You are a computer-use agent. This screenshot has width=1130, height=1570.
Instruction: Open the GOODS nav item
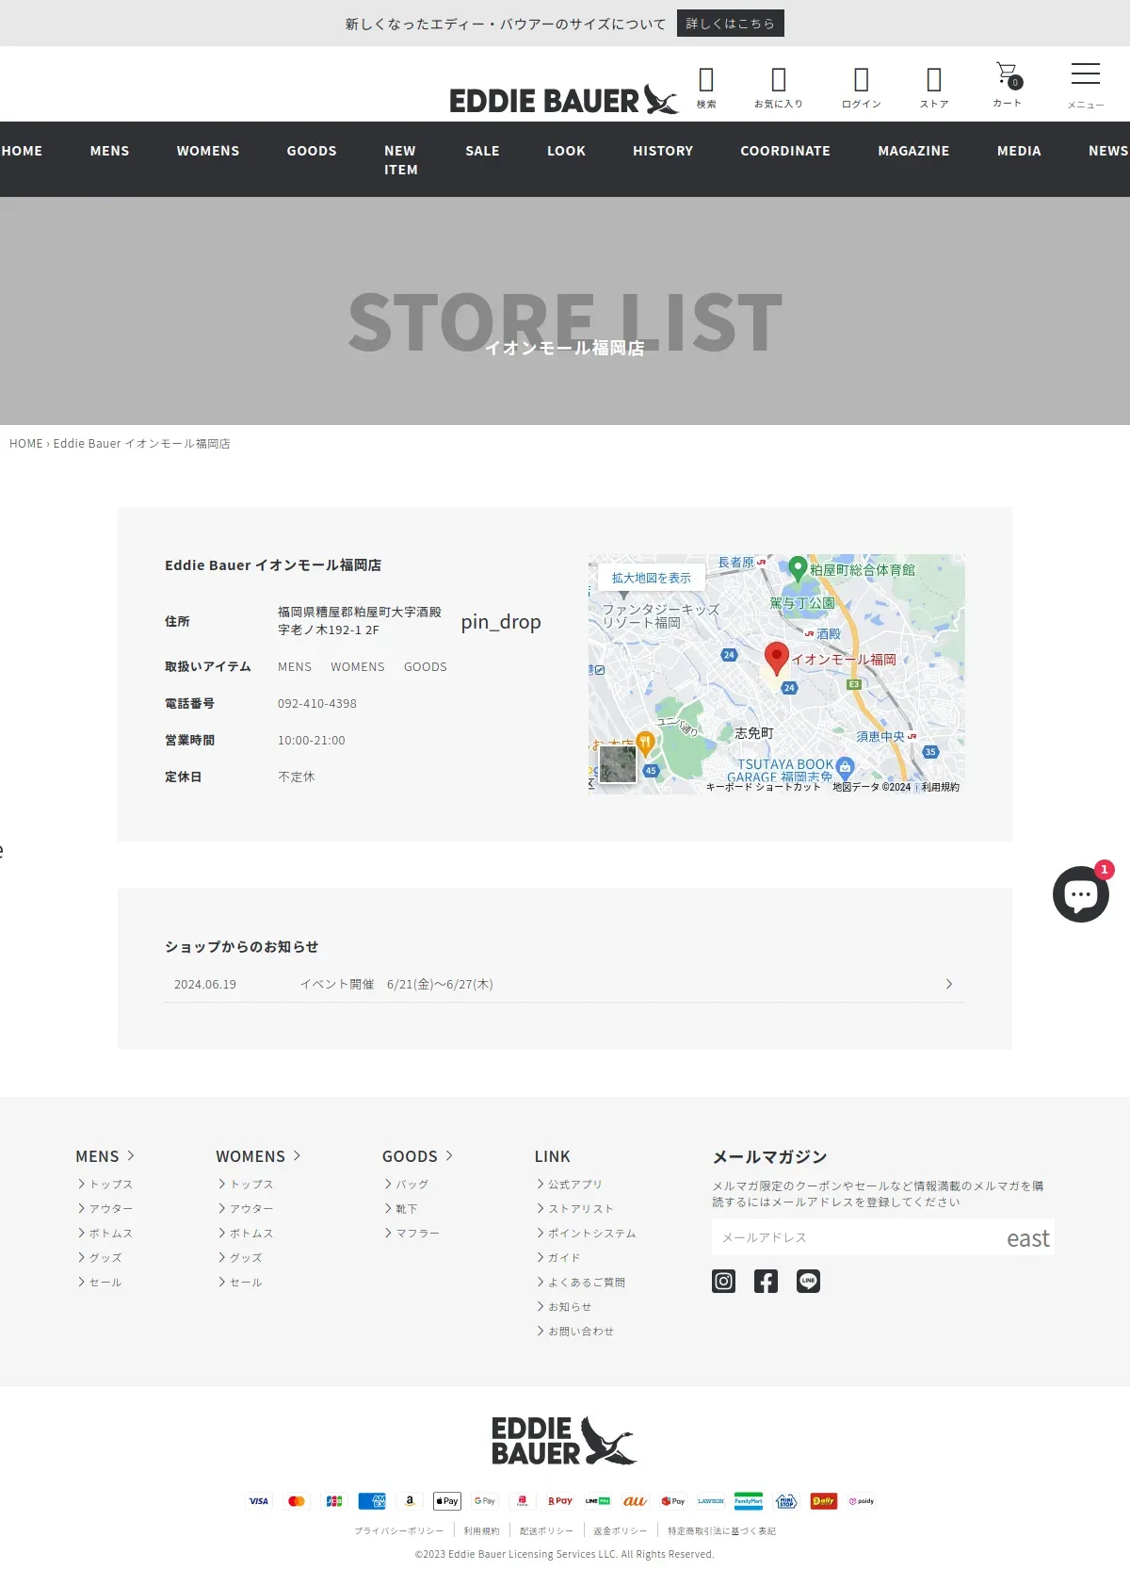tap(312, 151)
